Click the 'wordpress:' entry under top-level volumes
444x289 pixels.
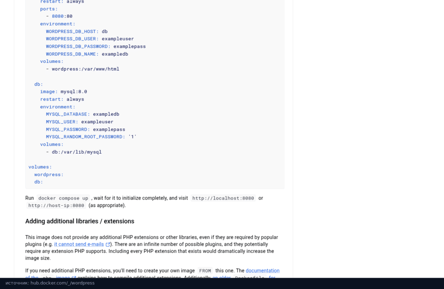pyautogui.click(x=49, y=174)
